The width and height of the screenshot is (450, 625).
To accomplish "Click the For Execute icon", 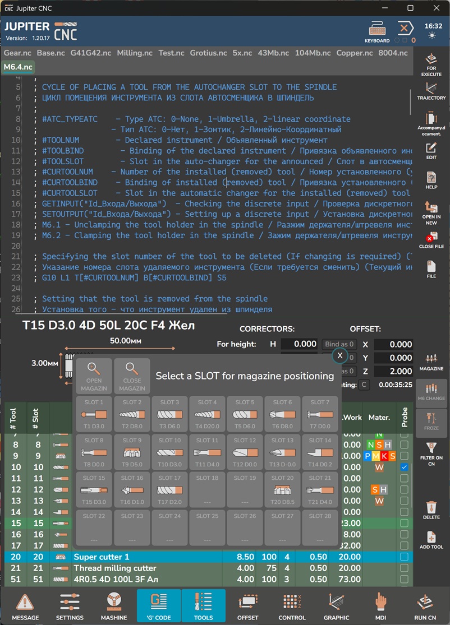I will pos(431,64).
